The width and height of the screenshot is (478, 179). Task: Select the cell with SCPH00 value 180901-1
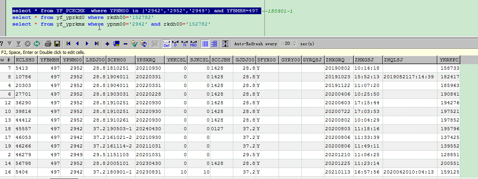[x=120, y=172]
